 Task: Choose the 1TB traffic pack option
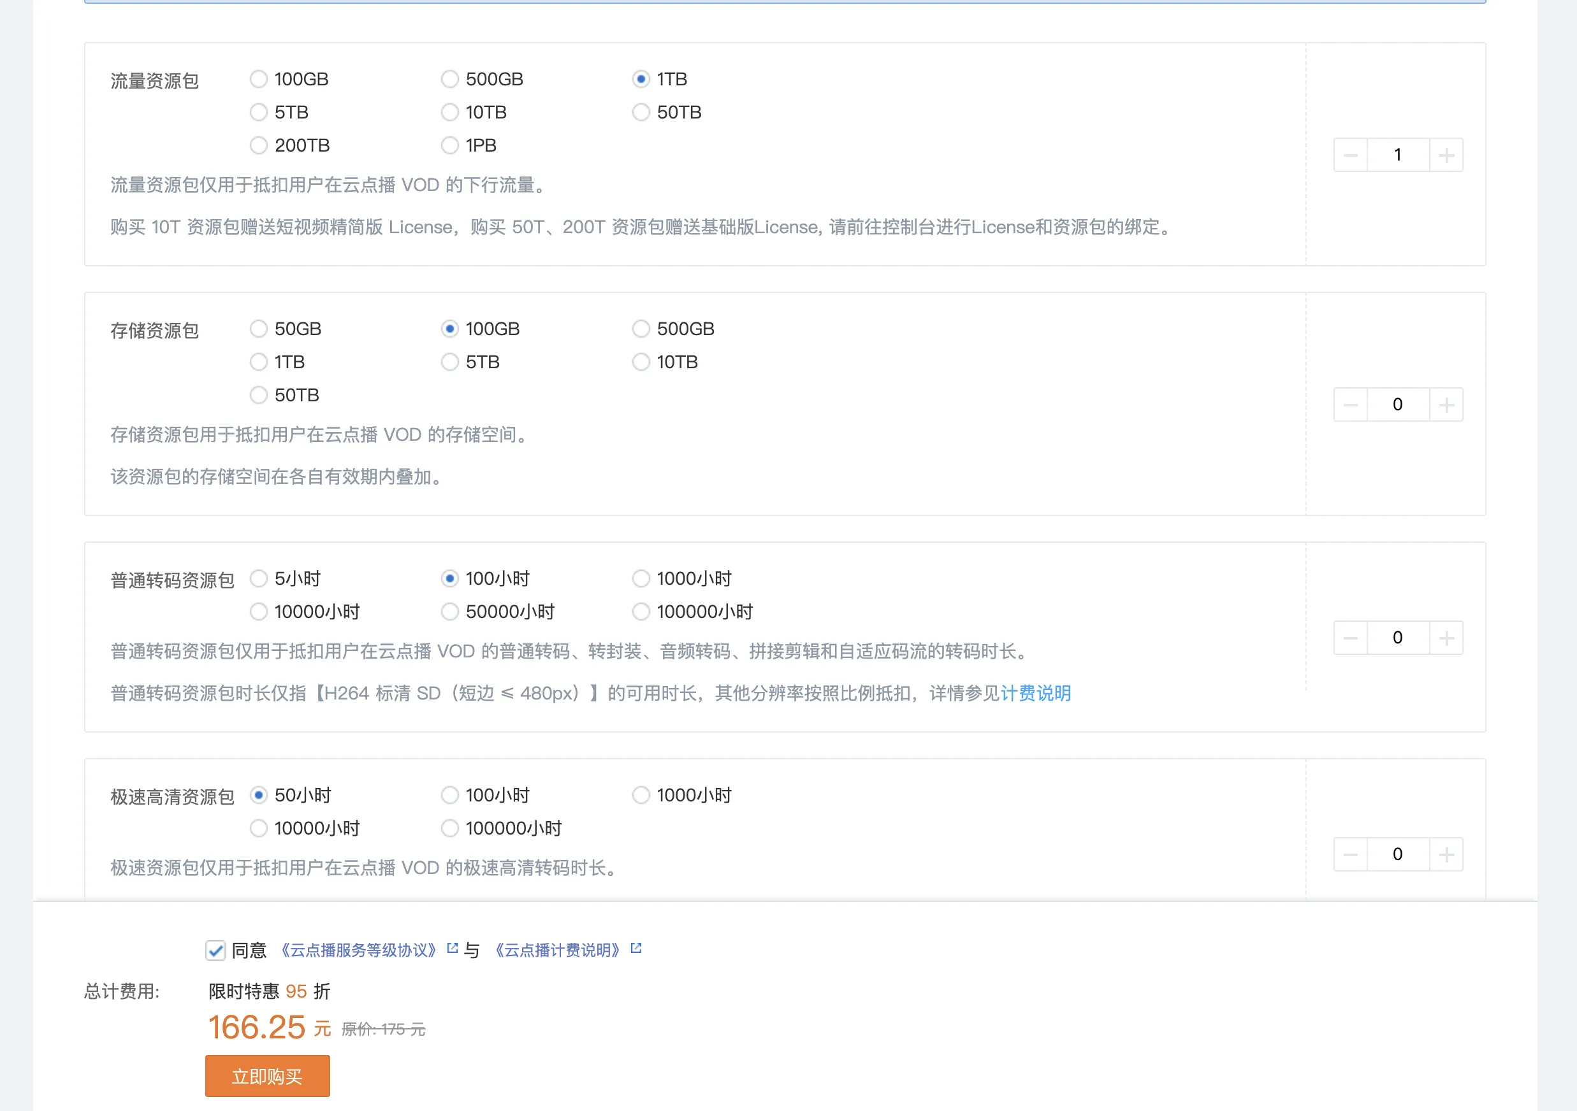[x=641, y=80]
